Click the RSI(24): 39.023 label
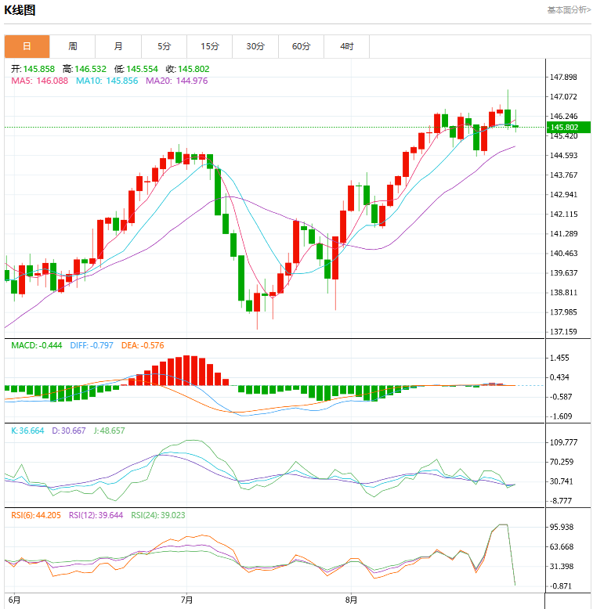Viewport: 593px width, 609px height. [158, 515]
